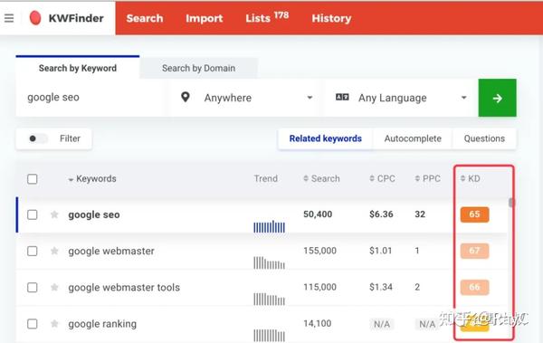
Task: Click the location pin icon
Action: click(186, 98)
